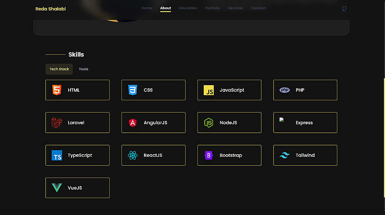Click the Reda Shalabi site logo
This screenshot has height=215, width=385.
click(x=50, y=9)
